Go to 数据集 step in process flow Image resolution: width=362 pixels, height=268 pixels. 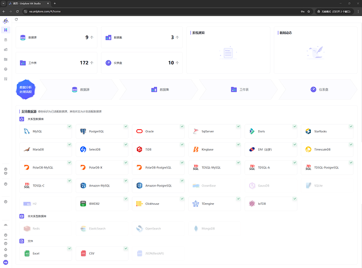pos(159,90)
